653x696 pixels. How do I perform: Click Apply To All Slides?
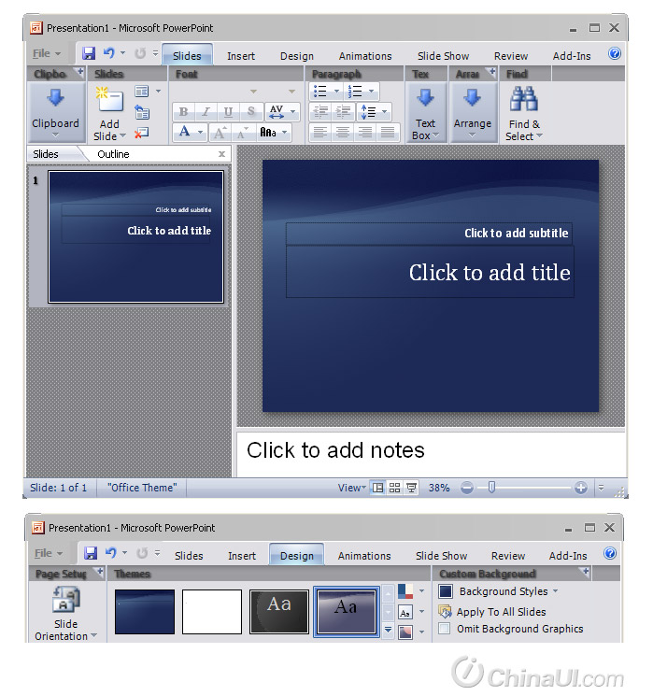click(x=492, y=612)
